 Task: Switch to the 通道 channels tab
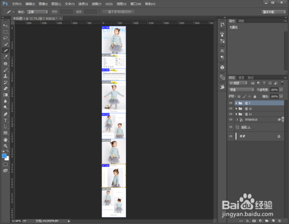(241, 78)
